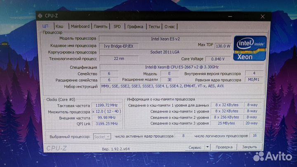297x167 pixels.
Task: Close CPU-Z with the title bar X
Action: coord(262,16)
